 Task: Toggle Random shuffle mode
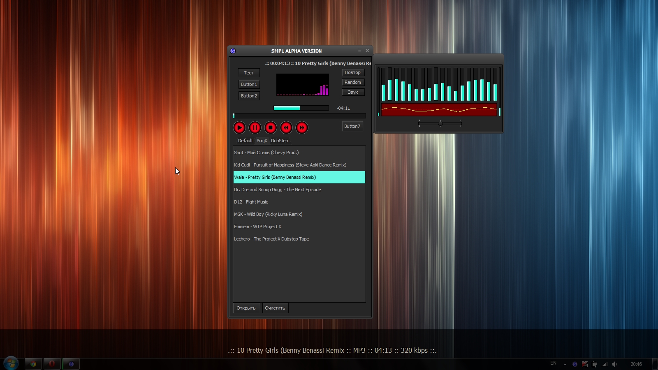pyautogui.click(x=353, y=82)
